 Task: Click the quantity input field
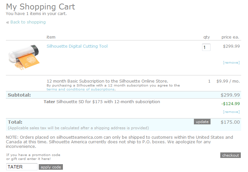tap(206, 47)
